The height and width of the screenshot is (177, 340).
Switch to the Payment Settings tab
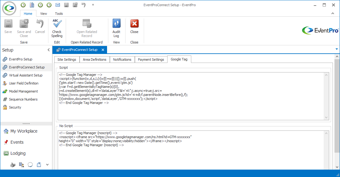pos(151,60)
